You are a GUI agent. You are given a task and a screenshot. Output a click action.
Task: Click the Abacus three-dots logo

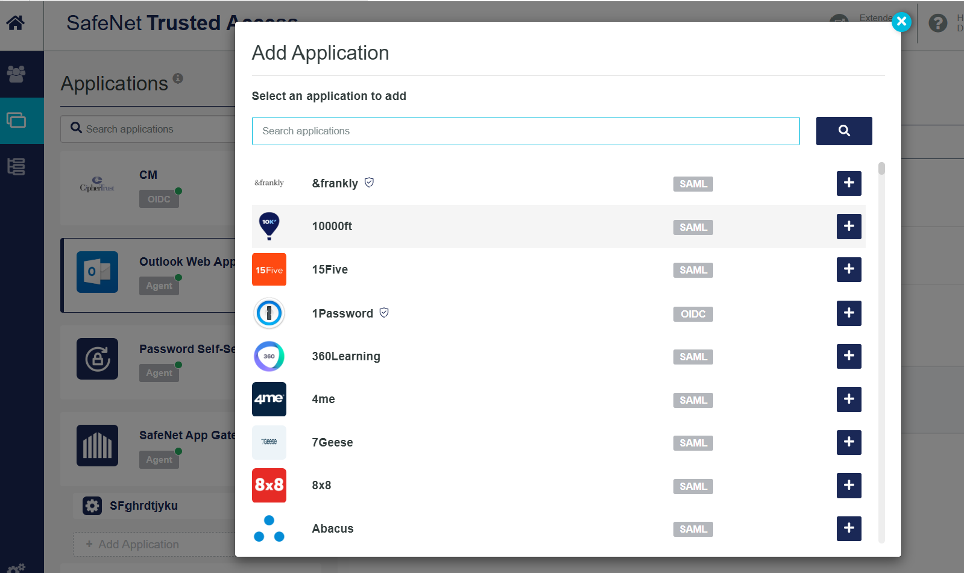(269, 528)
